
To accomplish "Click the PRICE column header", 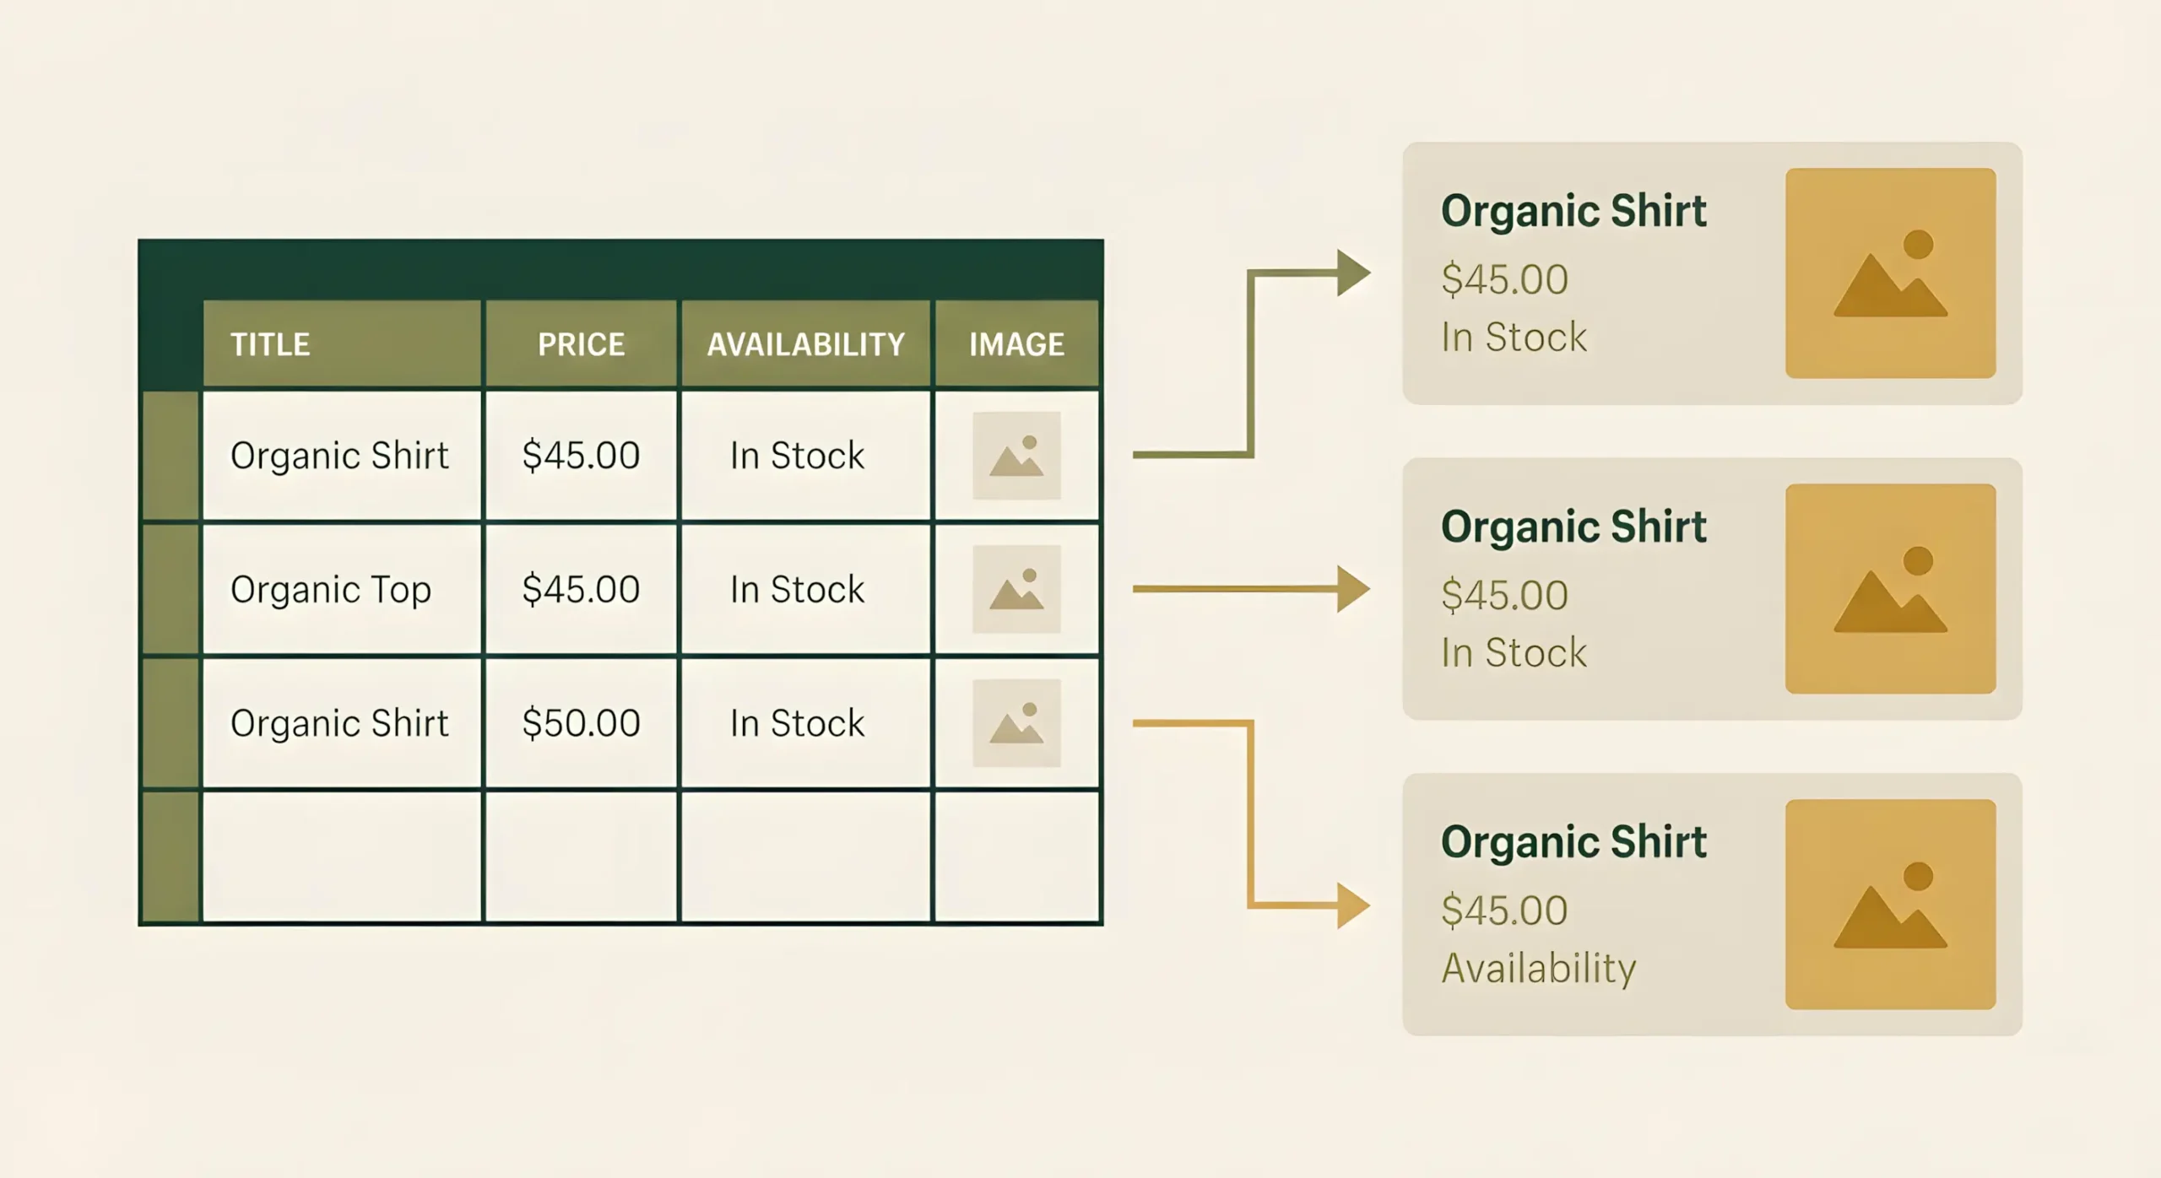I will (581, 344).
